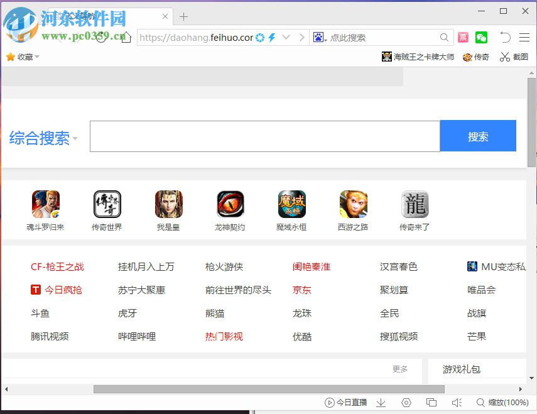Image resolution: width=537 pixels, height=414 pixels.
Task: Open the 收藏 favorites dropdown
Action: pyautogui.click(x=23, y=57)
